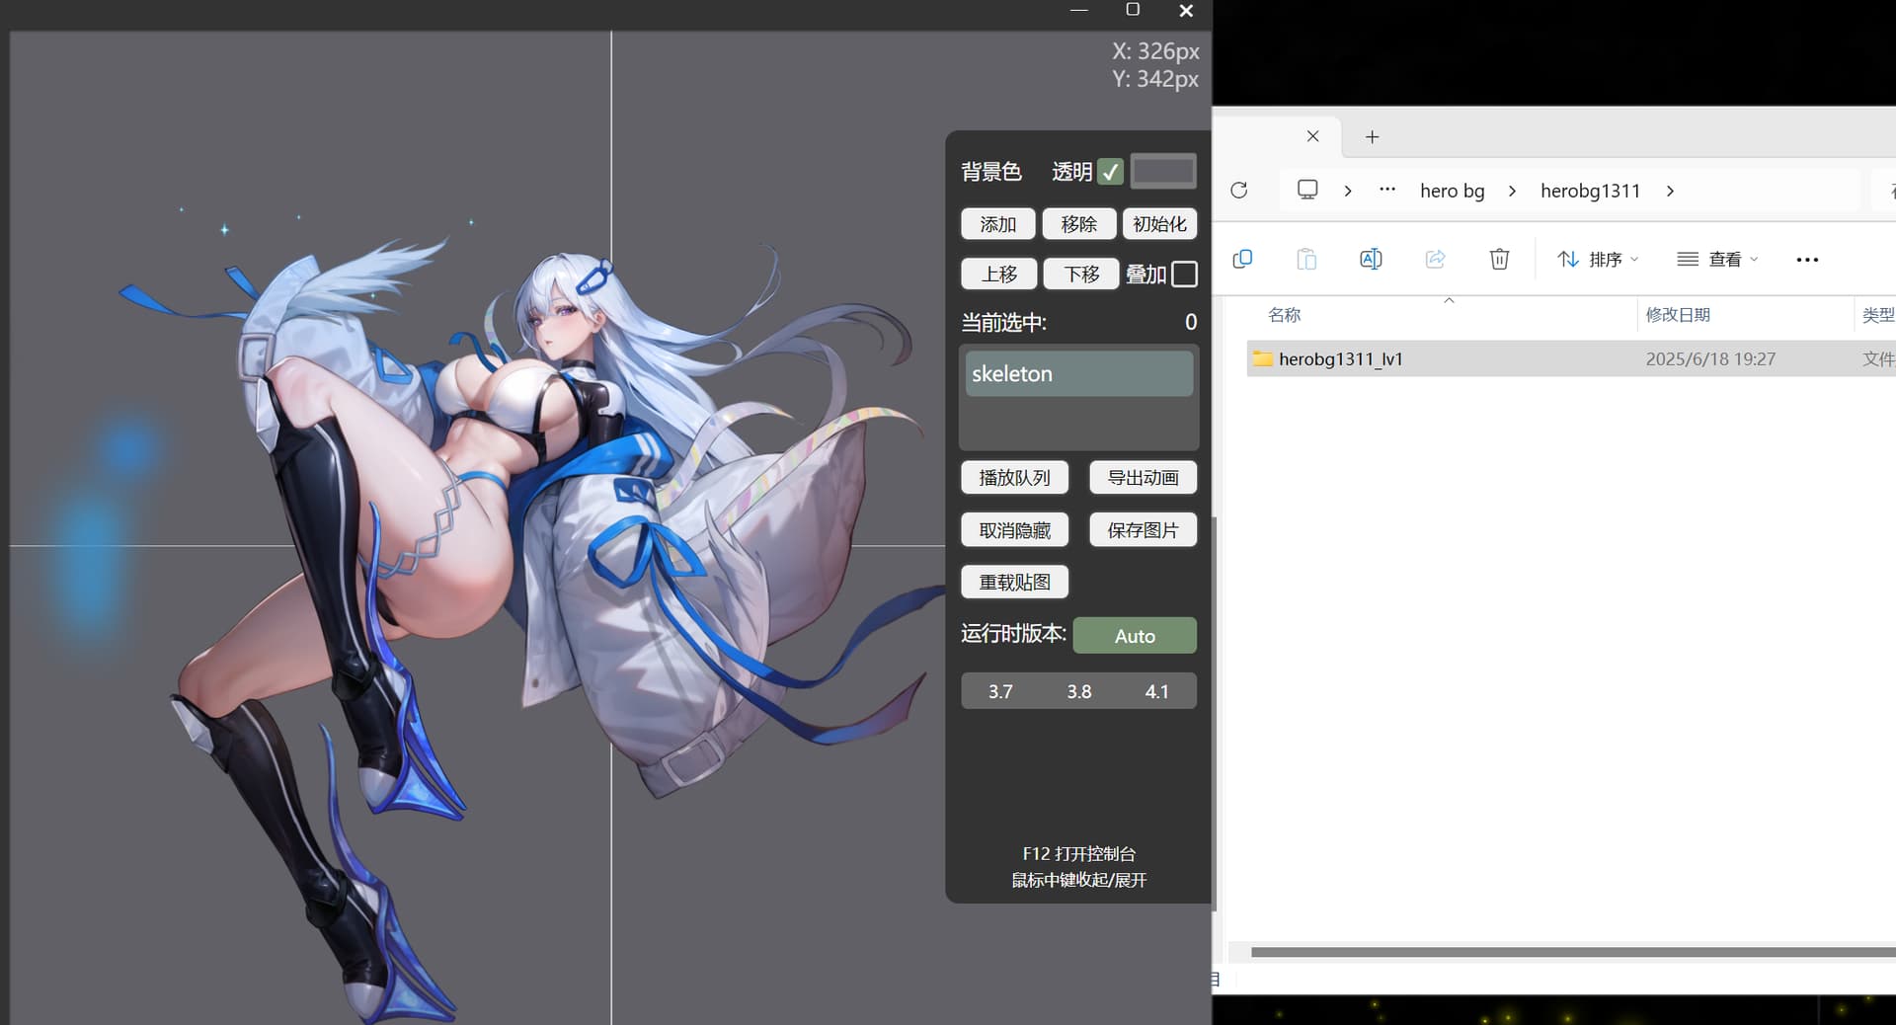1896x1025 pixels.
Task: Click the empty area of the skeleton list box
Action: (1078, 423)
